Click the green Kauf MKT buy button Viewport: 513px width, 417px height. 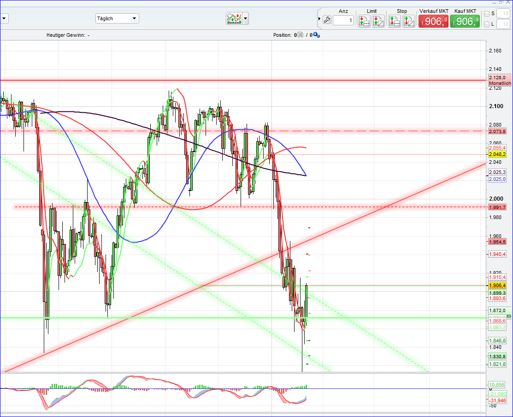tap(465, 21)
